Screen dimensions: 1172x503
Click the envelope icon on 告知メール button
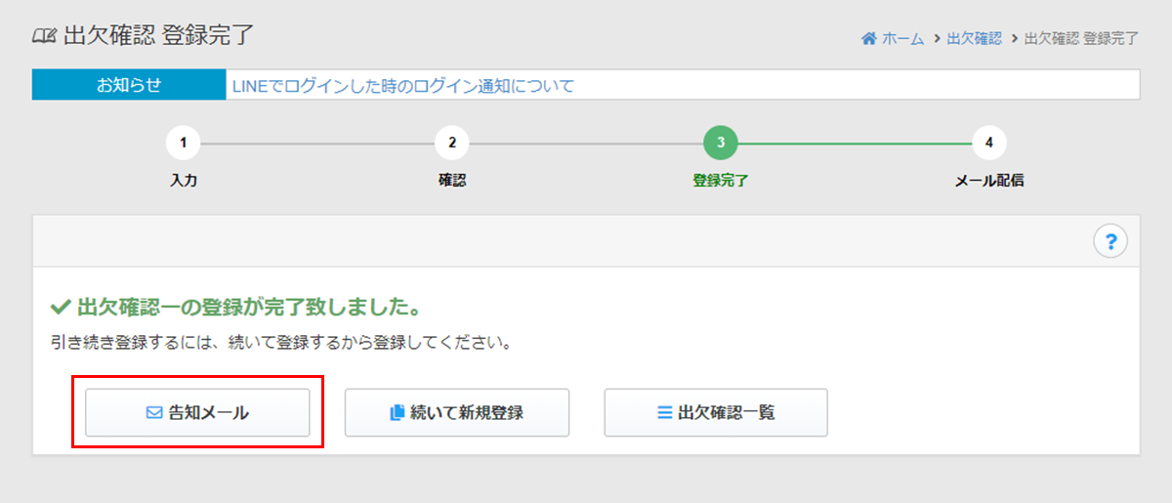[x=153, y=413]
